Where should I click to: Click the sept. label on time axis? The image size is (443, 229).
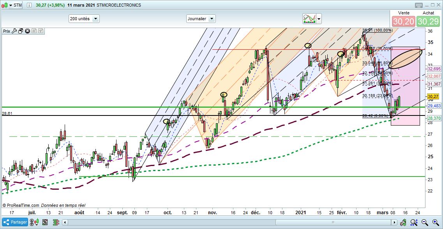[122, 212]
